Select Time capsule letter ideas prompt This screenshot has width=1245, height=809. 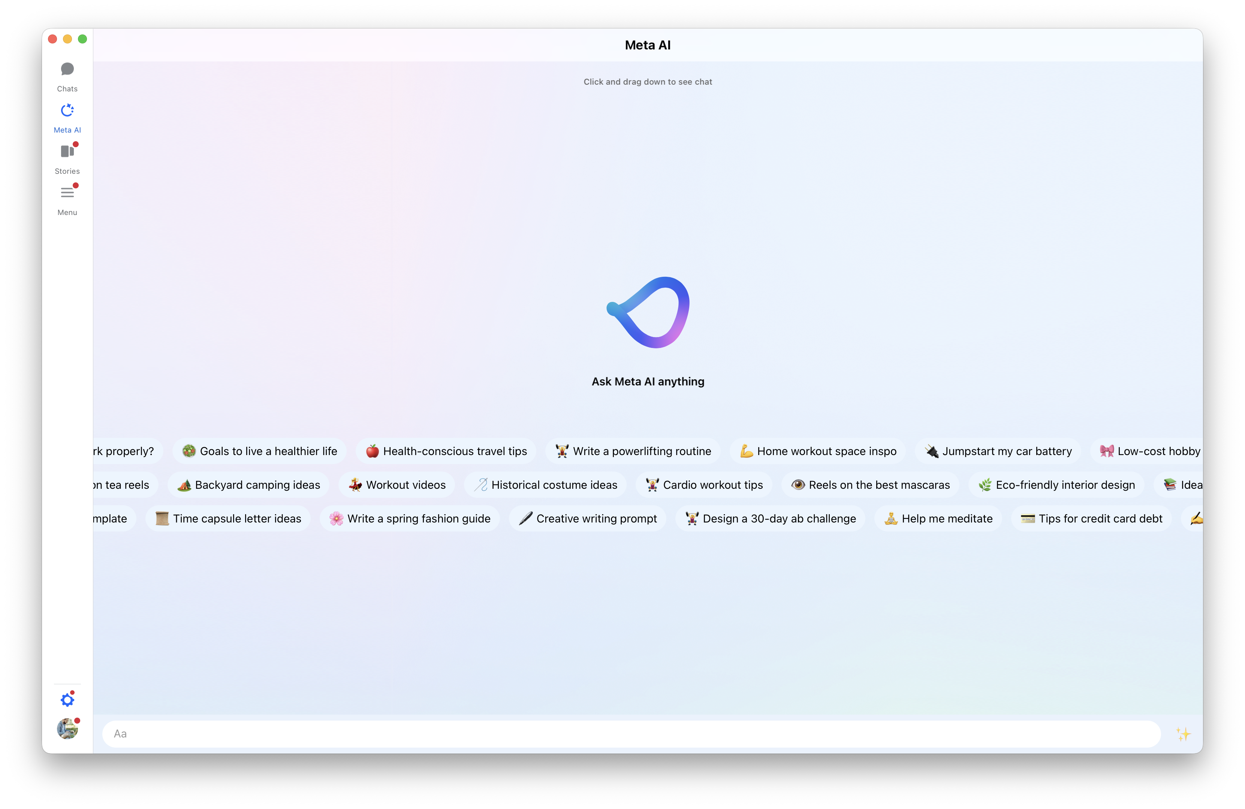(228, 518)
